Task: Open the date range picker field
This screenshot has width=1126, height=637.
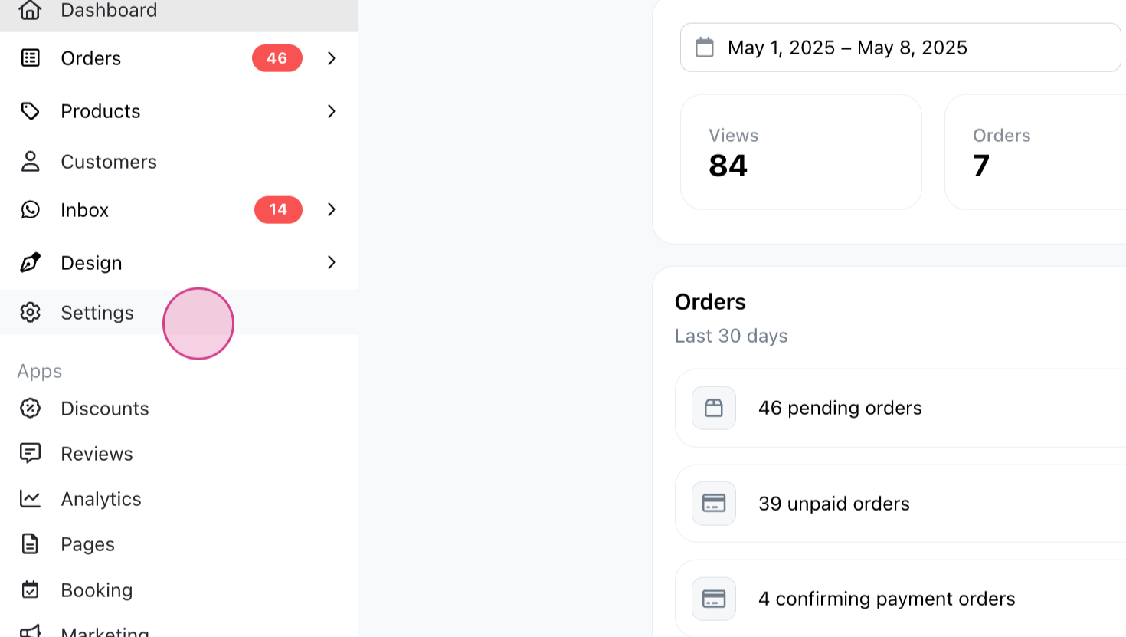Action: point(901,48)
